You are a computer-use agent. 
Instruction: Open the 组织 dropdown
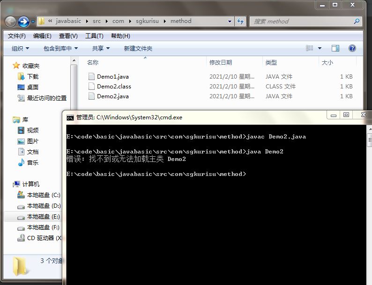[20, 49]
